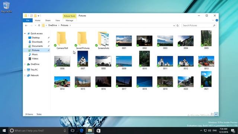Select Downloads in Quick access
The width and height of the screenshot is (238, 134).
[x=37, y=42]
